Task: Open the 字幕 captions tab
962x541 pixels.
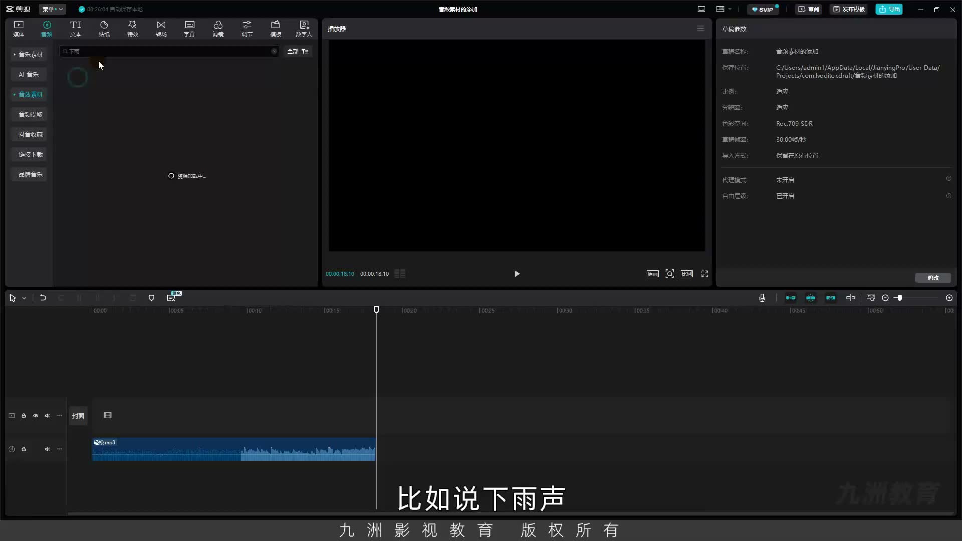Action: click(x=189, y=29)
